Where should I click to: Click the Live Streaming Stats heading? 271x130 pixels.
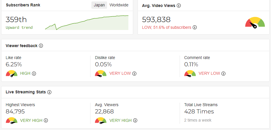(26, 92)
